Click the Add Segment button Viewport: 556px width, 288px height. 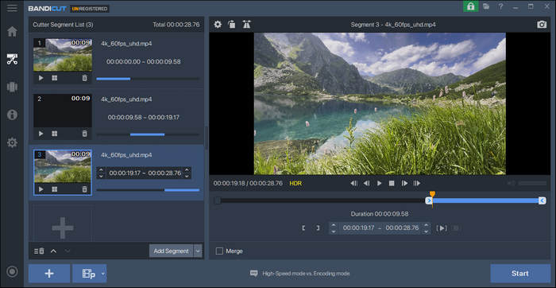(x=172, y=251)
